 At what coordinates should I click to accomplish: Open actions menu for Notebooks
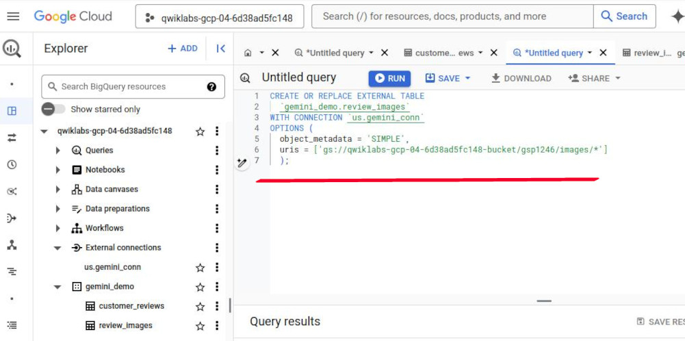pos(217,170)
